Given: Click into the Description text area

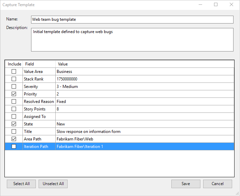Looking at the screenshot, I should click(x=132, y=40).
